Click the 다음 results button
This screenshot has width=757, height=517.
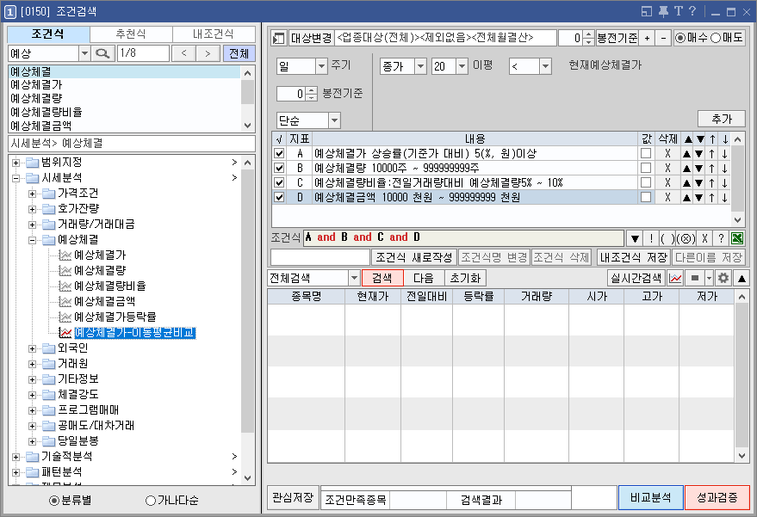424,278
